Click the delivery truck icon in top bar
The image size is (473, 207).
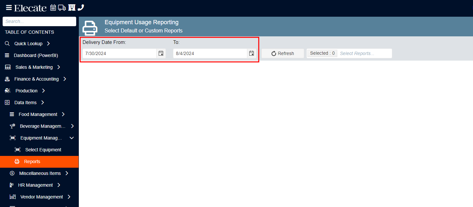point(62,8)
